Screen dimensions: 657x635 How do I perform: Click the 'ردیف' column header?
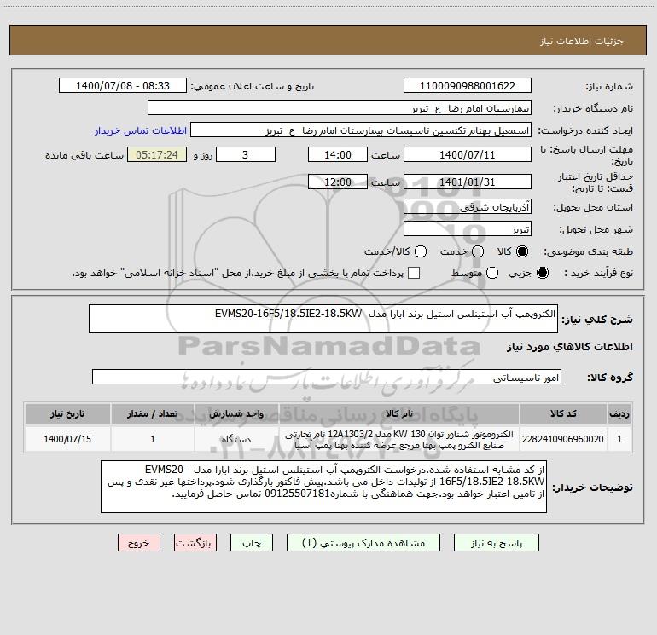[619, 413]
